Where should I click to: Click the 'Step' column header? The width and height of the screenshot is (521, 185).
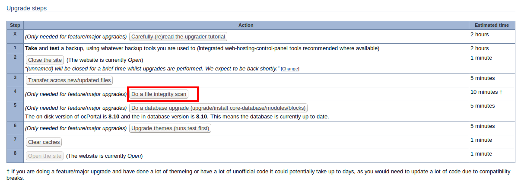(15, 26)
